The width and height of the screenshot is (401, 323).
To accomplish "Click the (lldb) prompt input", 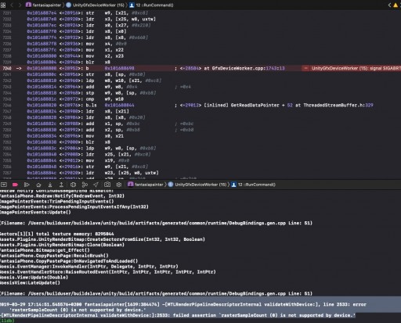I will coord(6,321).
